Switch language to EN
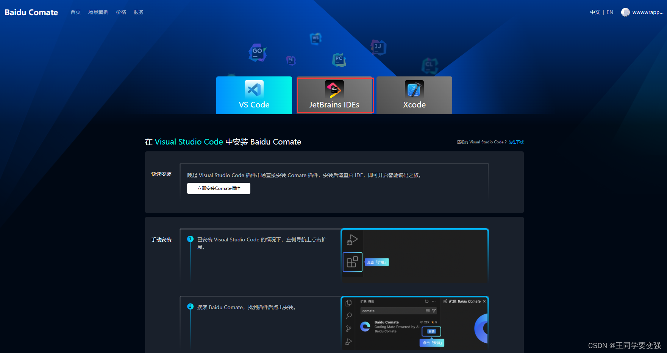667x353 pixels. point(610,12)
